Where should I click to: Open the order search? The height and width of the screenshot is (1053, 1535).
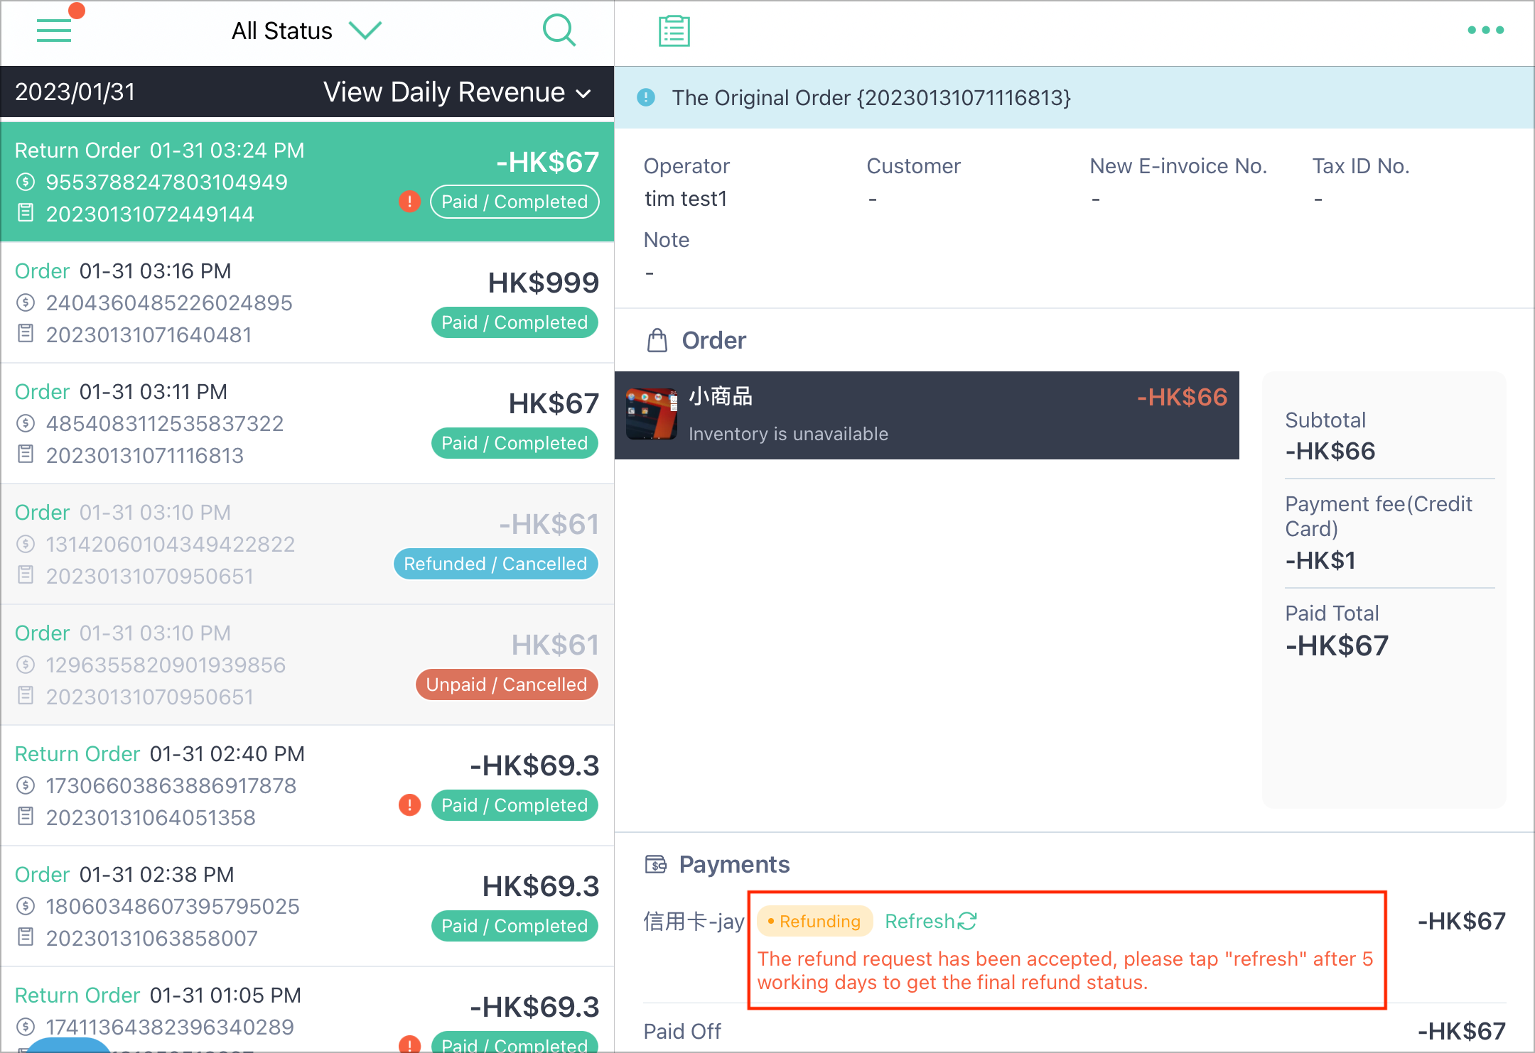[559, 31]
